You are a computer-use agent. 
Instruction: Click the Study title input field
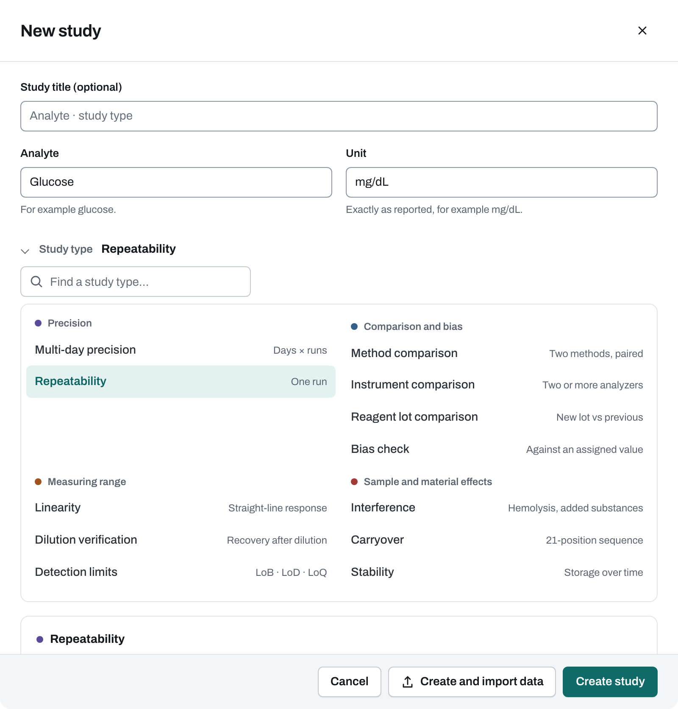pyautogui.click(x=339, y=116)
